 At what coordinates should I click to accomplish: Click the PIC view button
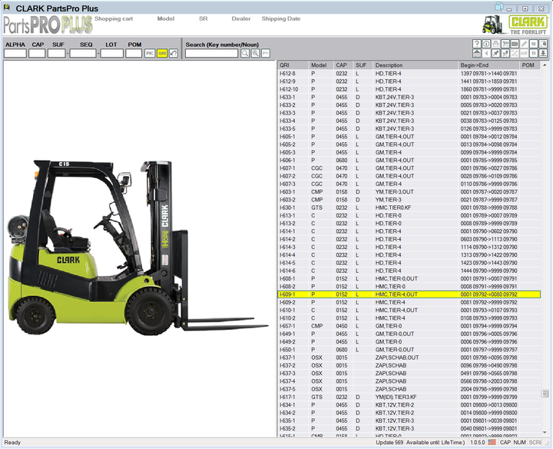(x=150, y=53)
